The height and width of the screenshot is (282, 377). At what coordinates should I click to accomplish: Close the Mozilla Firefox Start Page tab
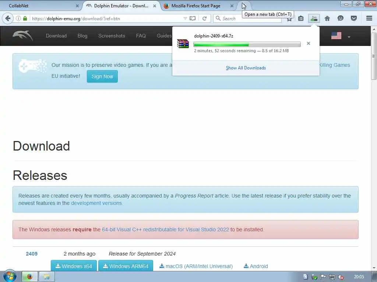point(232,6)
